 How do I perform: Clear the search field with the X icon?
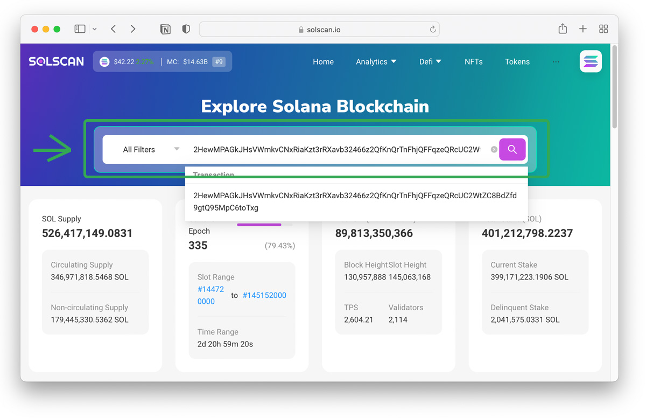(x=494, y=149)
